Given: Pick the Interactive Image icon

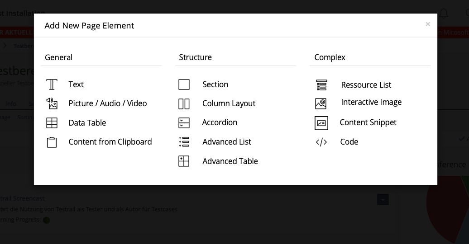Looking at the screenshot, I should pyautogui.click(x=321, y=103).
